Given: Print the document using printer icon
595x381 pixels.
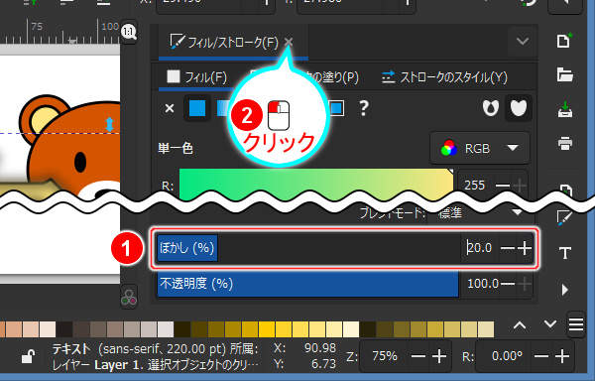Looking at the screenshot, I should 565,144.
